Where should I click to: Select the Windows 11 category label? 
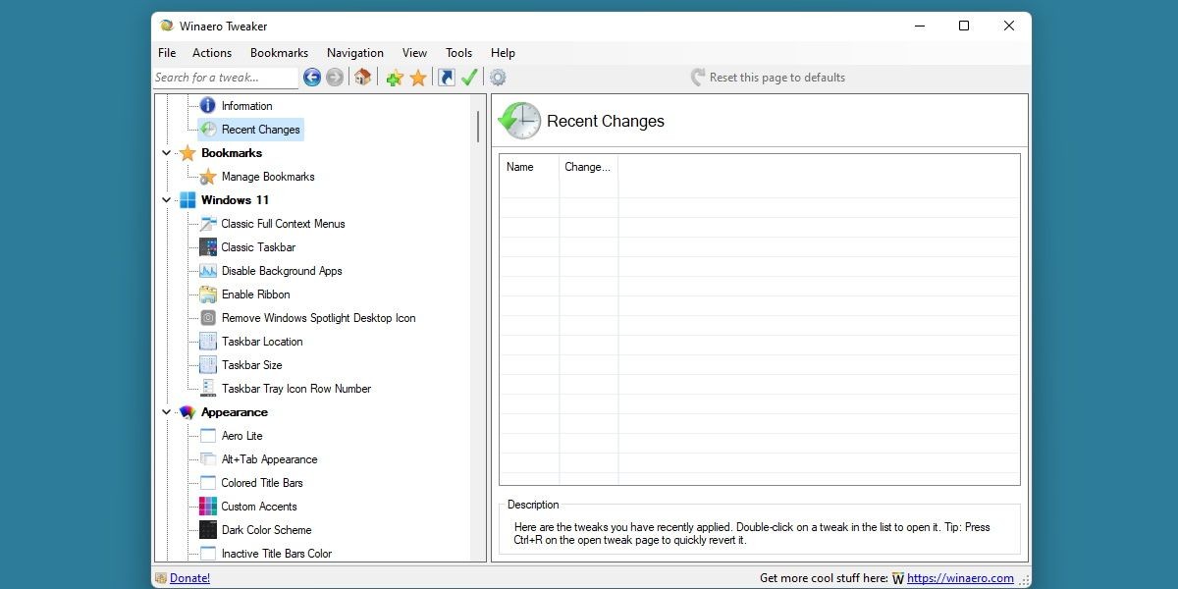235,200
